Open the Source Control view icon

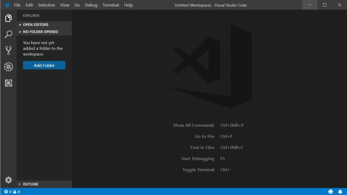(8, 50)
